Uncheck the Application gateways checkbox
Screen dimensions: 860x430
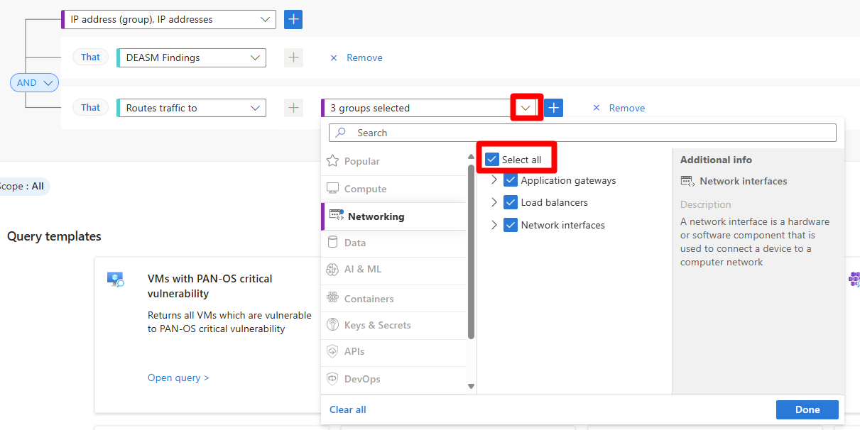[511, 180]
